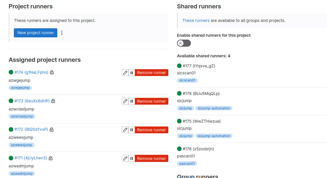Click slcscan01 tag under runner #177
The image size is (327, 178).
[187, 80]
